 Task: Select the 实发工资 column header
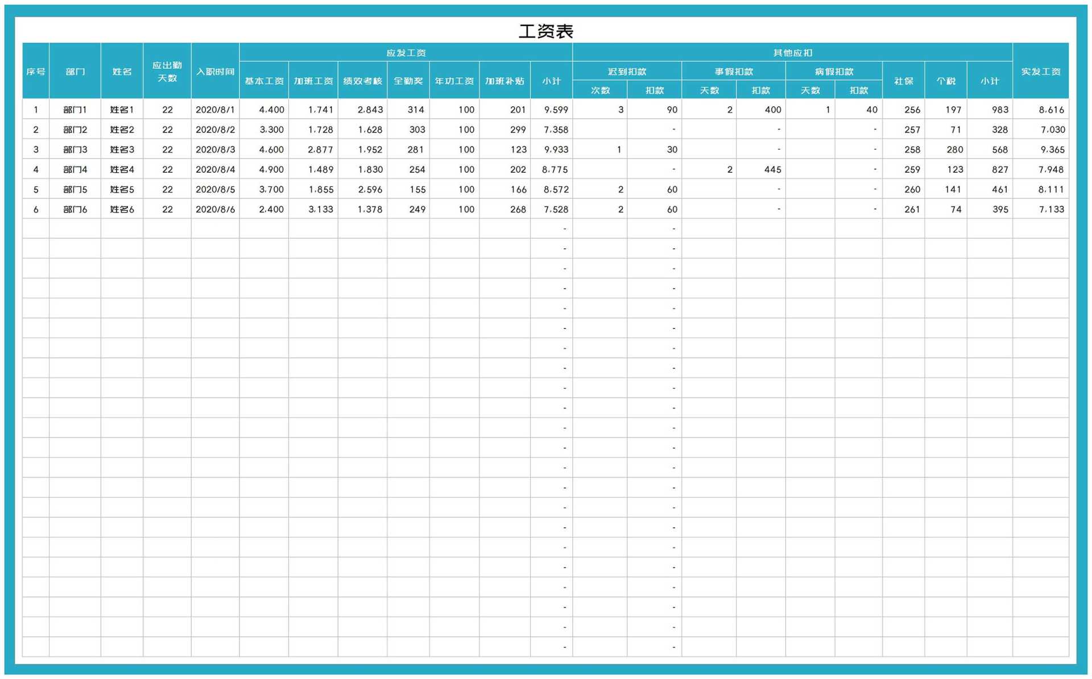[1041, 71]
